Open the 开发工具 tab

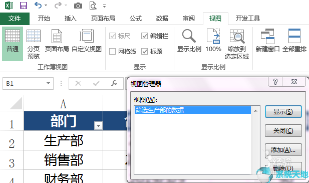[x=248, y=19]
